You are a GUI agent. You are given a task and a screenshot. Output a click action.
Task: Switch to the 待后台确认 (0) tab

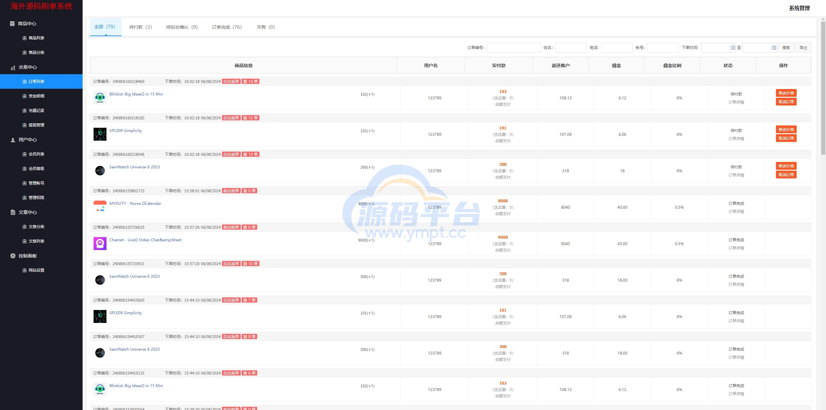pos(182,27)
